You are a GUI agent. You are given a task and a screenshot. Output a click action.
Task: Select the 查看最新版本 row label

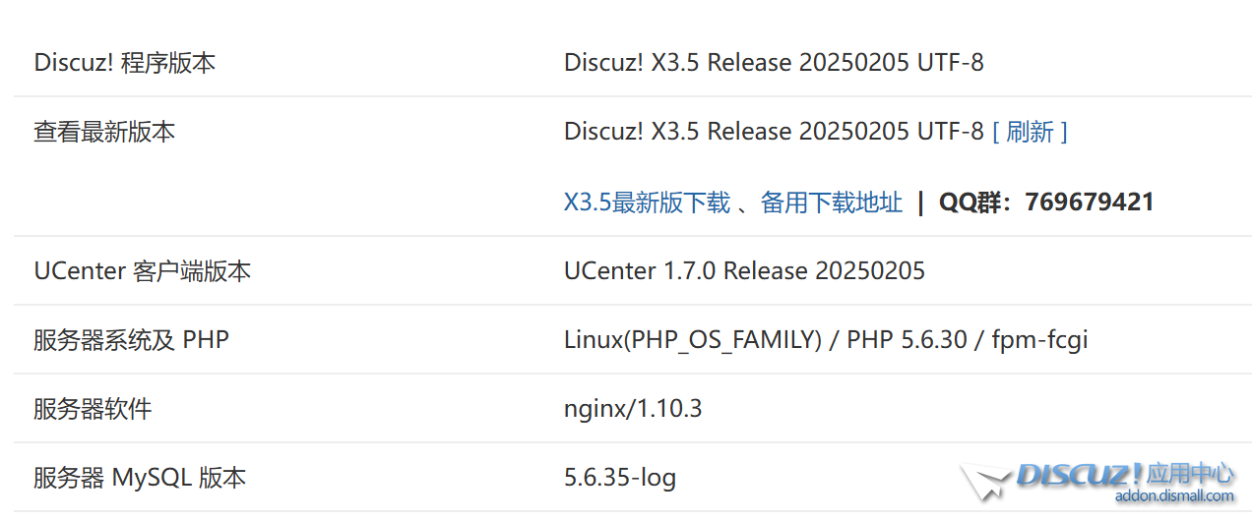(x=104, y=132)
